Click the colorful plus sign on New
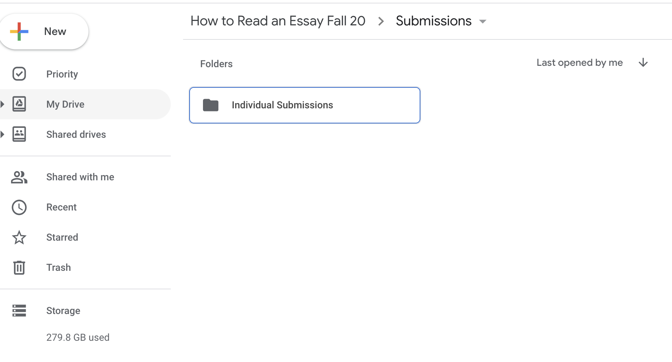The height and width of the screenshot is (362, 672). (19, 31)
